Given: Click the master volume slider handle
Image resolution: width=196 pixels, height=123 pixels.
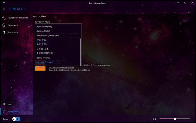Looking at the screenshot, I should tap(175, 119).
